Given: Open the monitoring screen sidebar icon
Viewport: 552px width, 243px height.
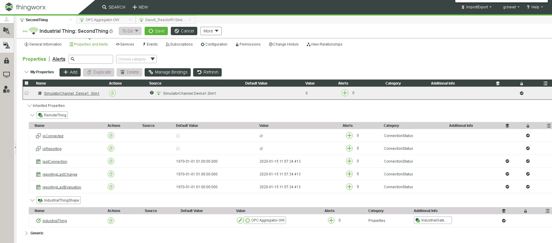Looking at the screenshot, I should coord(7,74).
